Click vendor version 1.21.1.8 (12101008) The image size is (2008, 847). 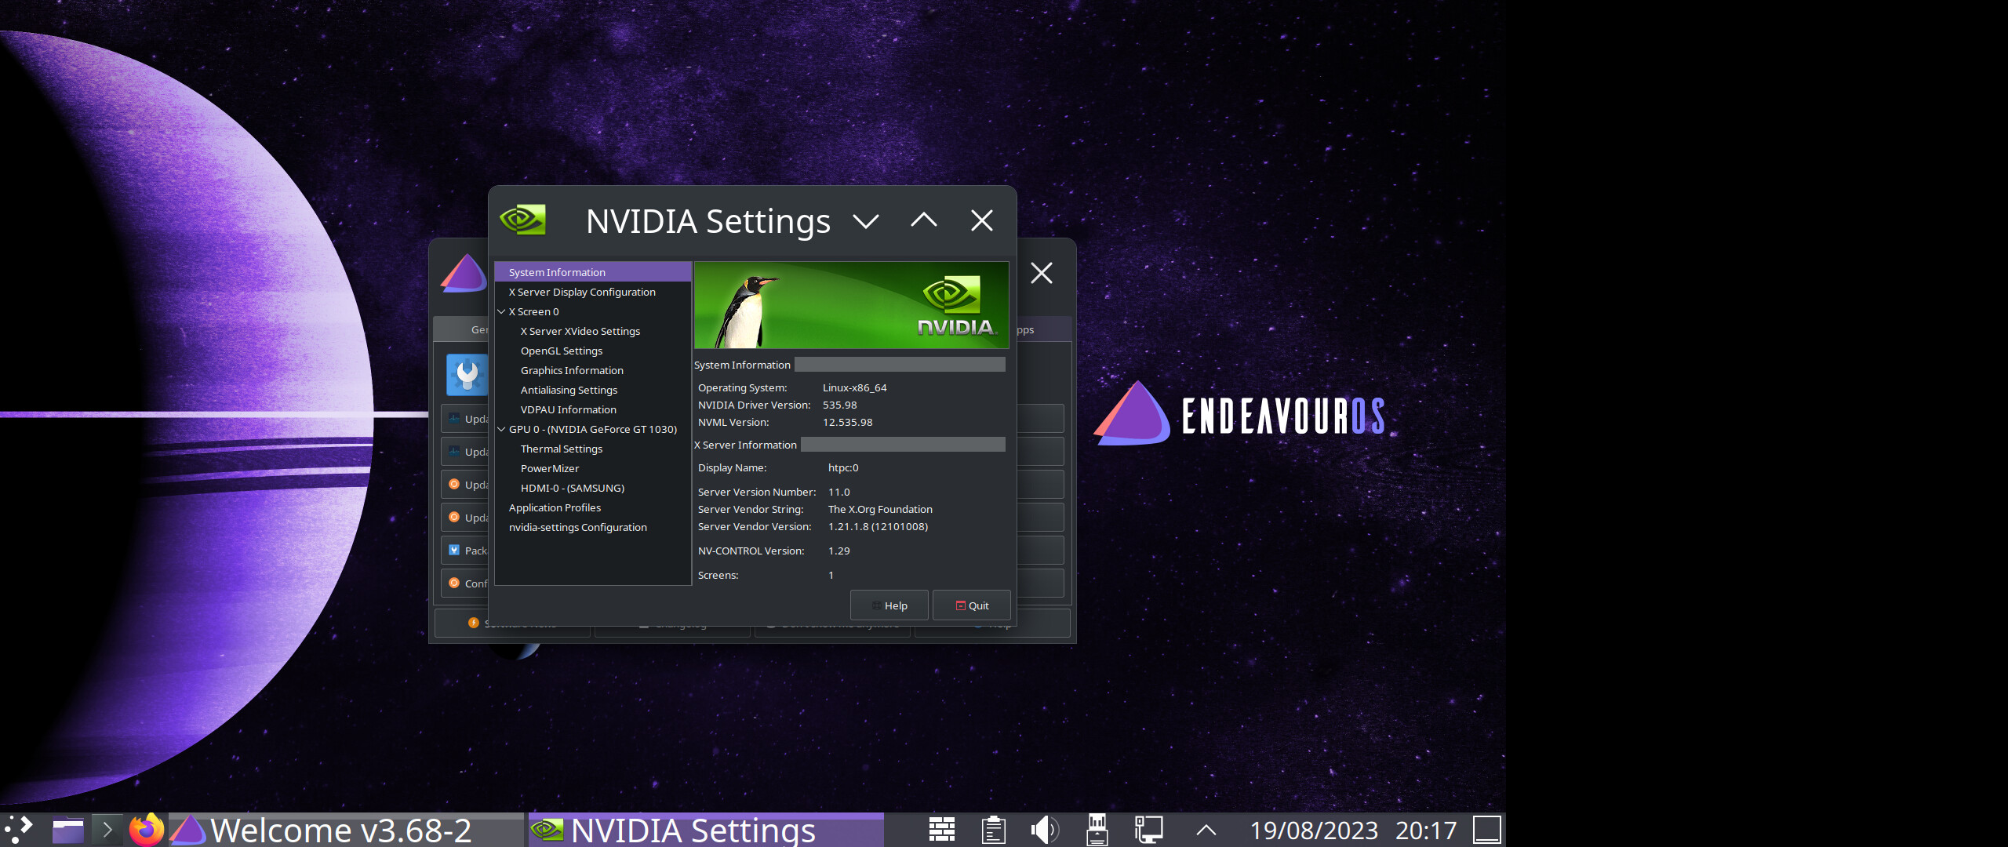point(878,526)
